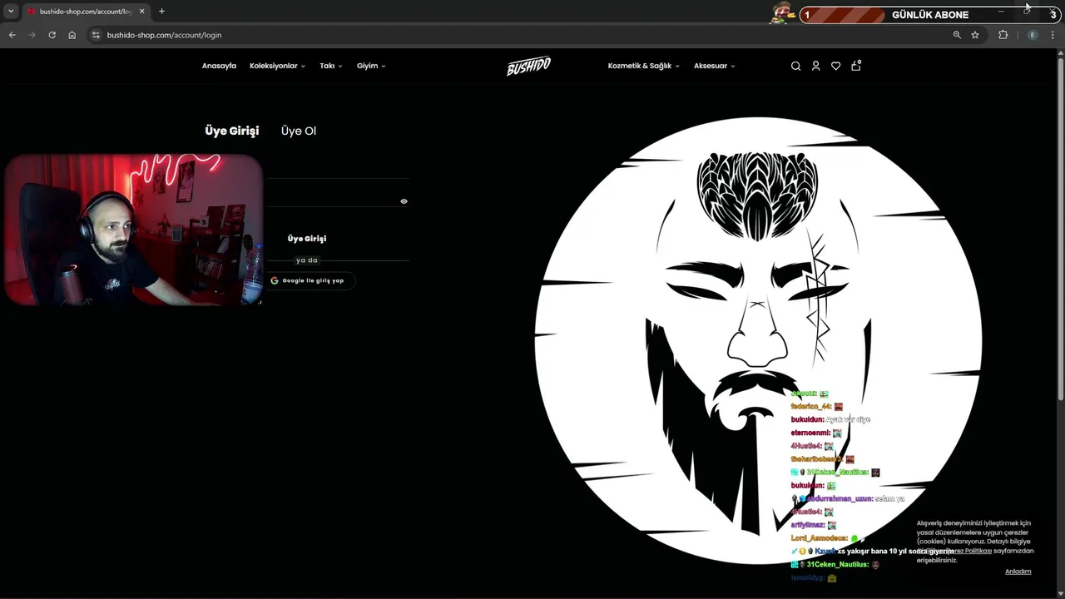
Task: Reload the current page
Action: coord(52,35)
